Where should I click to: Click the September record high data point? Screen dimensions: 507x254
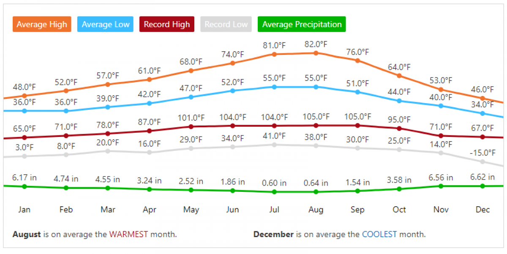pyautogui.click(x=357, y=125)
